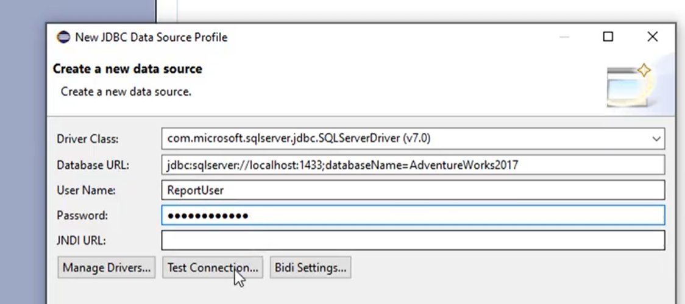This screenshot has height=304, width=685.
Task: Open Bidi Settings
Action: coord(311,267)
